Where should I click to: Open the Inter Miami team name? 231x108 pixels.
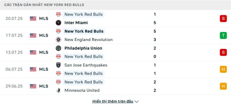tap(76, 23)
